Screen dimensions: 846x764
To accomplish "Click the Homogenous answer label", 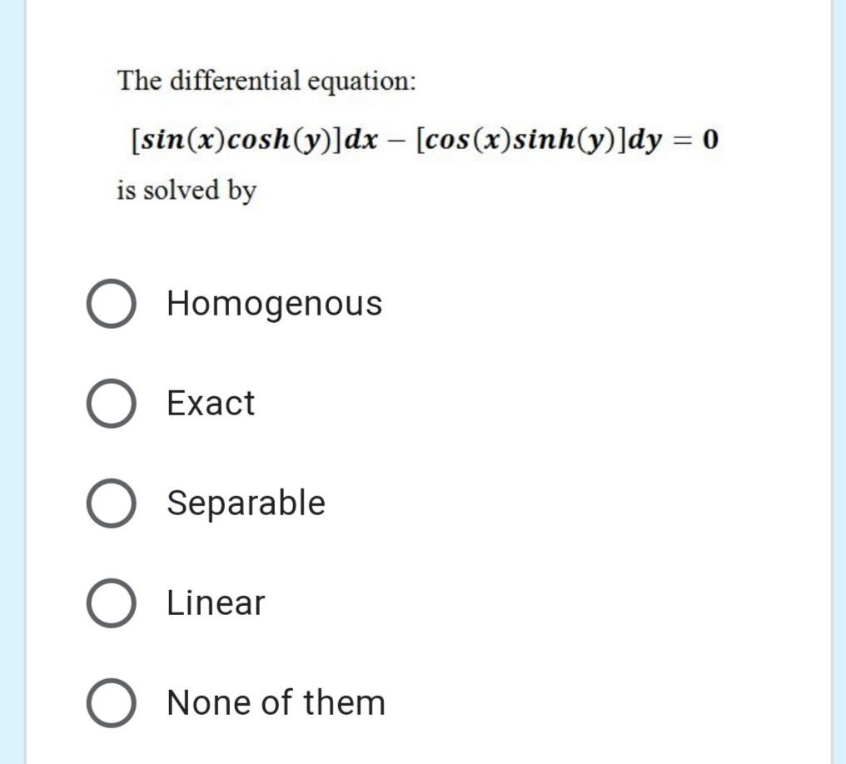I will (273, 303).
